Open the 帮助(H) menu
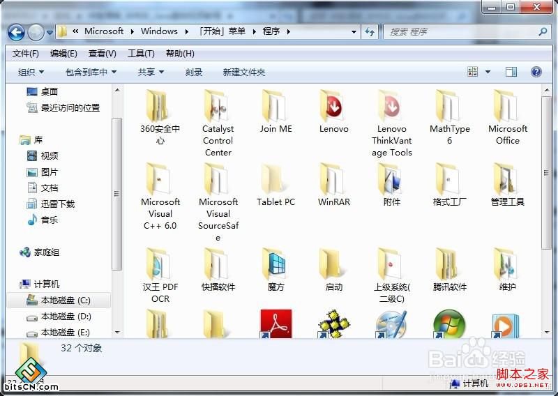The height and width of the screenshot is (396, 558). pos(180,54)
